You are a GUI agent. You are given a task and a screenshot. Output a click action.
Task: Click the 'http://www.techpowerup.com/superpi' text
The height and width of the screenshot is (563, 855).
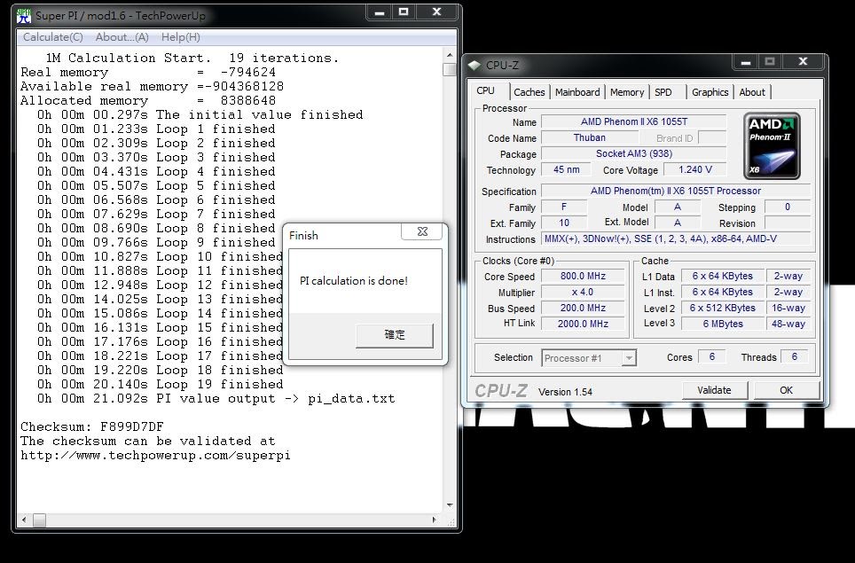pos(155,455)
